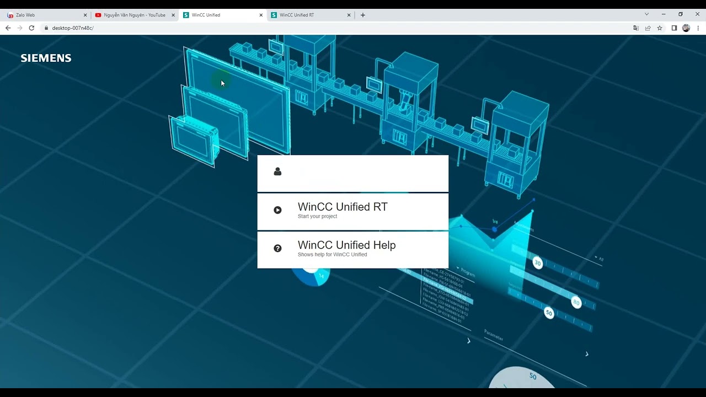The height and width of the screenshot is (397, 706).
Task: Switch to the WinCC Unified RT tab
Action: point(310,15)
